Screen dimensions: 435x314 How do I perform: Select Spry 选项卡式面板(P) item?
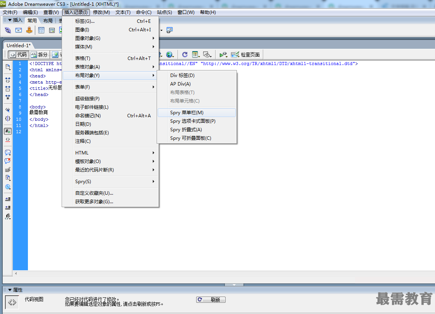[x=197, y=121]
